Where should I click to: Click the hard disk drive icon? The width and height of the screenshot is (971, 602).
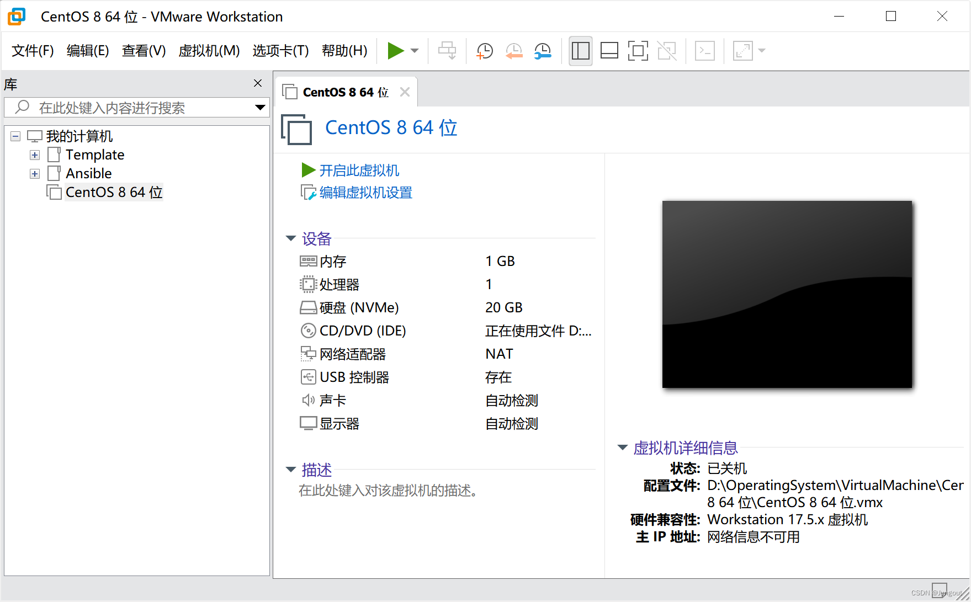tap(308, 307)
